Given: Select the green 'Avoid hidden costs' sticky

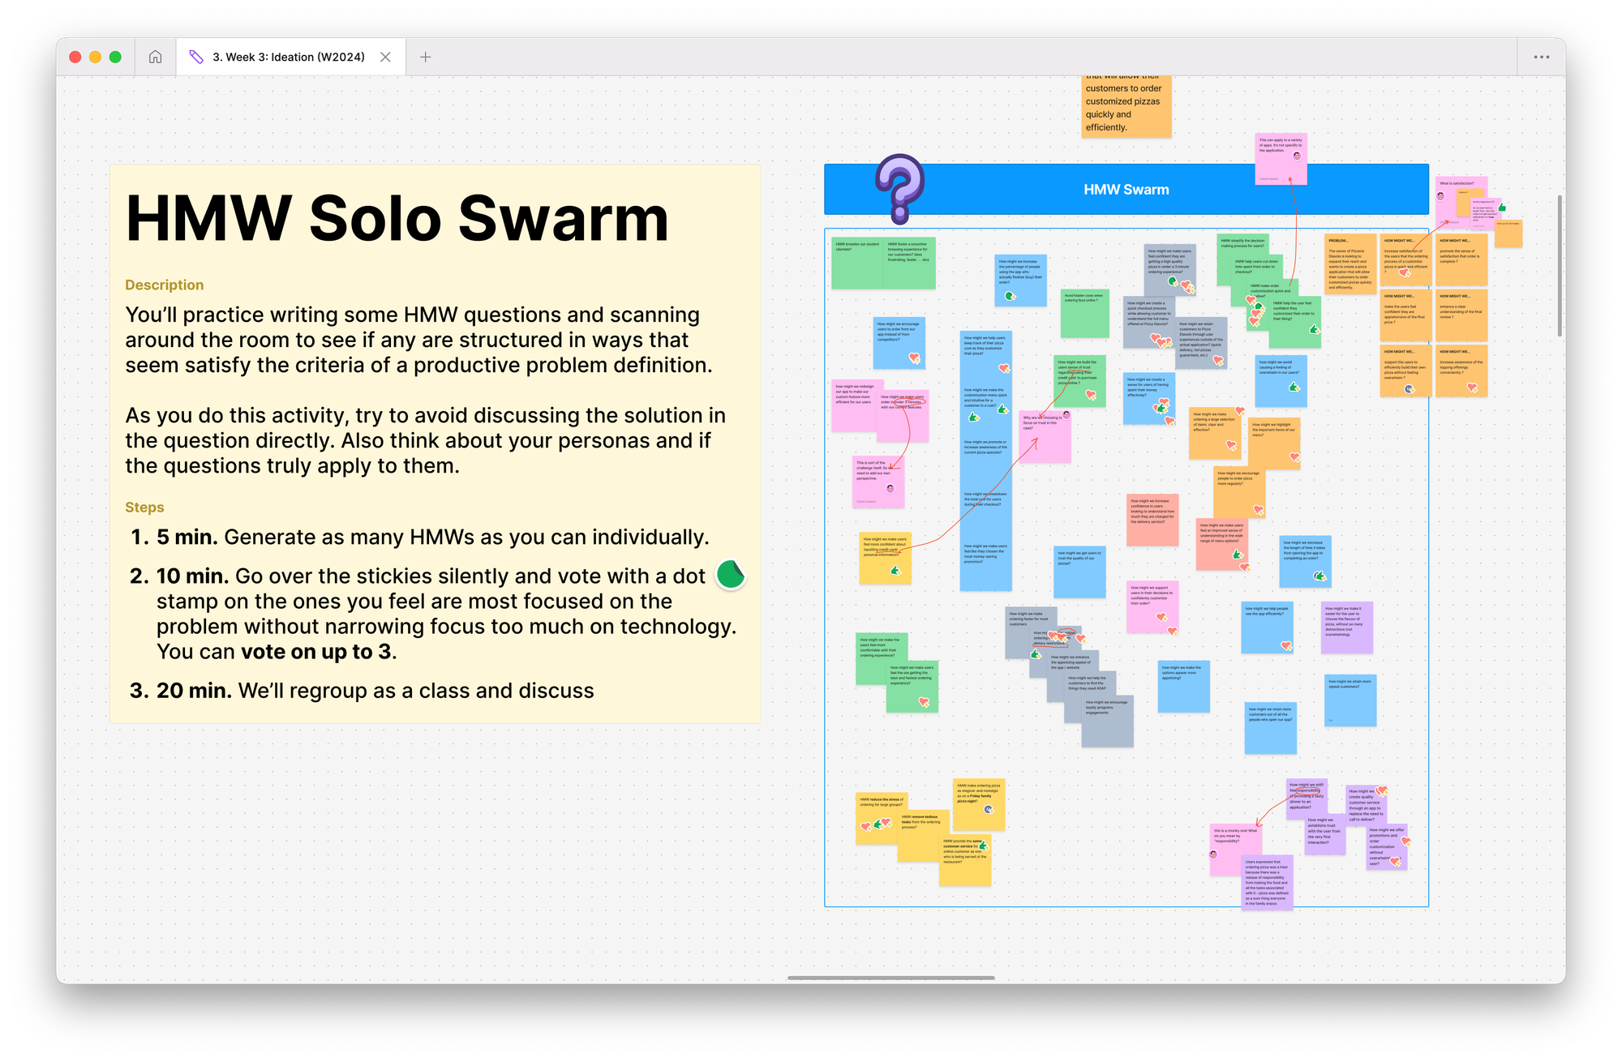Looking at the screenshot, I should [1083, 314].
